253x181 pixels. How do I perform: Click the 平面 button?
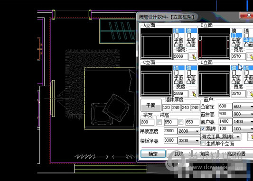tap(151, 105)
